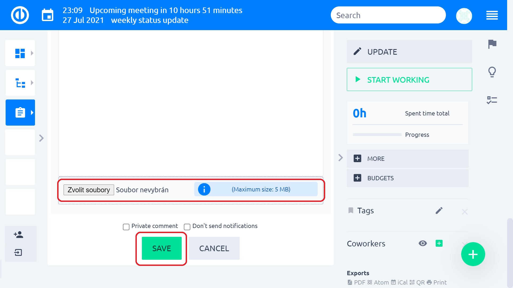Click the SAVE button
Screen dimensions: 513x288
pos(161,248)
